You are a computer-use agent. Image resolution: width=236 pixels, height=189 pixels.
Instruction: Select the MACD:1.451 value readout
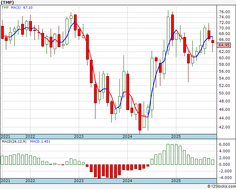(40, 142)
